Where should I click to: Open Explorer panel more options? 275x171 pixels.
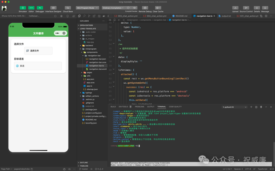click(x=103, y=21)
